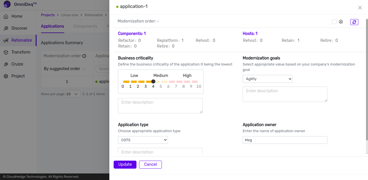The height and width of the screenshot is (180, 368).
Task: Click the 1-1 of 1 items text
Action: point(94,94)
